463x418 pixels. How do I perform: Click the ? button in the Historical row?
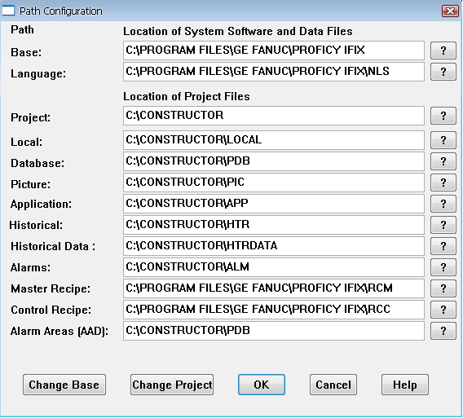[443, 225]
